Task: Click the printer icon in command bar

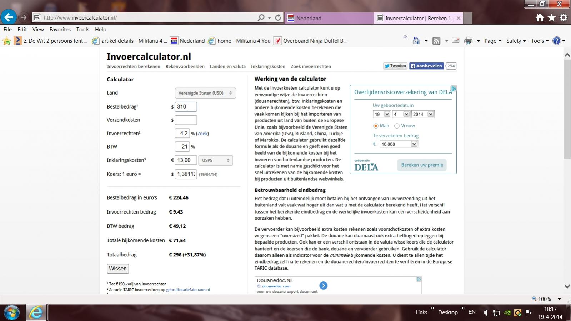Action: [x=468, y=41]
